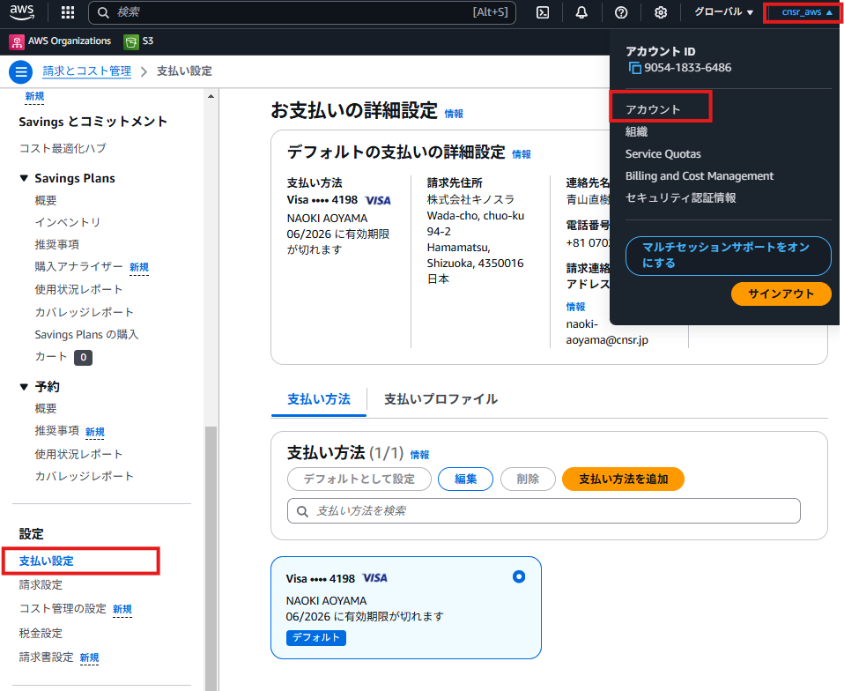Open the help question mark icon
This screenshot has width=844, height=691.
pyautogui.click(x=621, y=12)
